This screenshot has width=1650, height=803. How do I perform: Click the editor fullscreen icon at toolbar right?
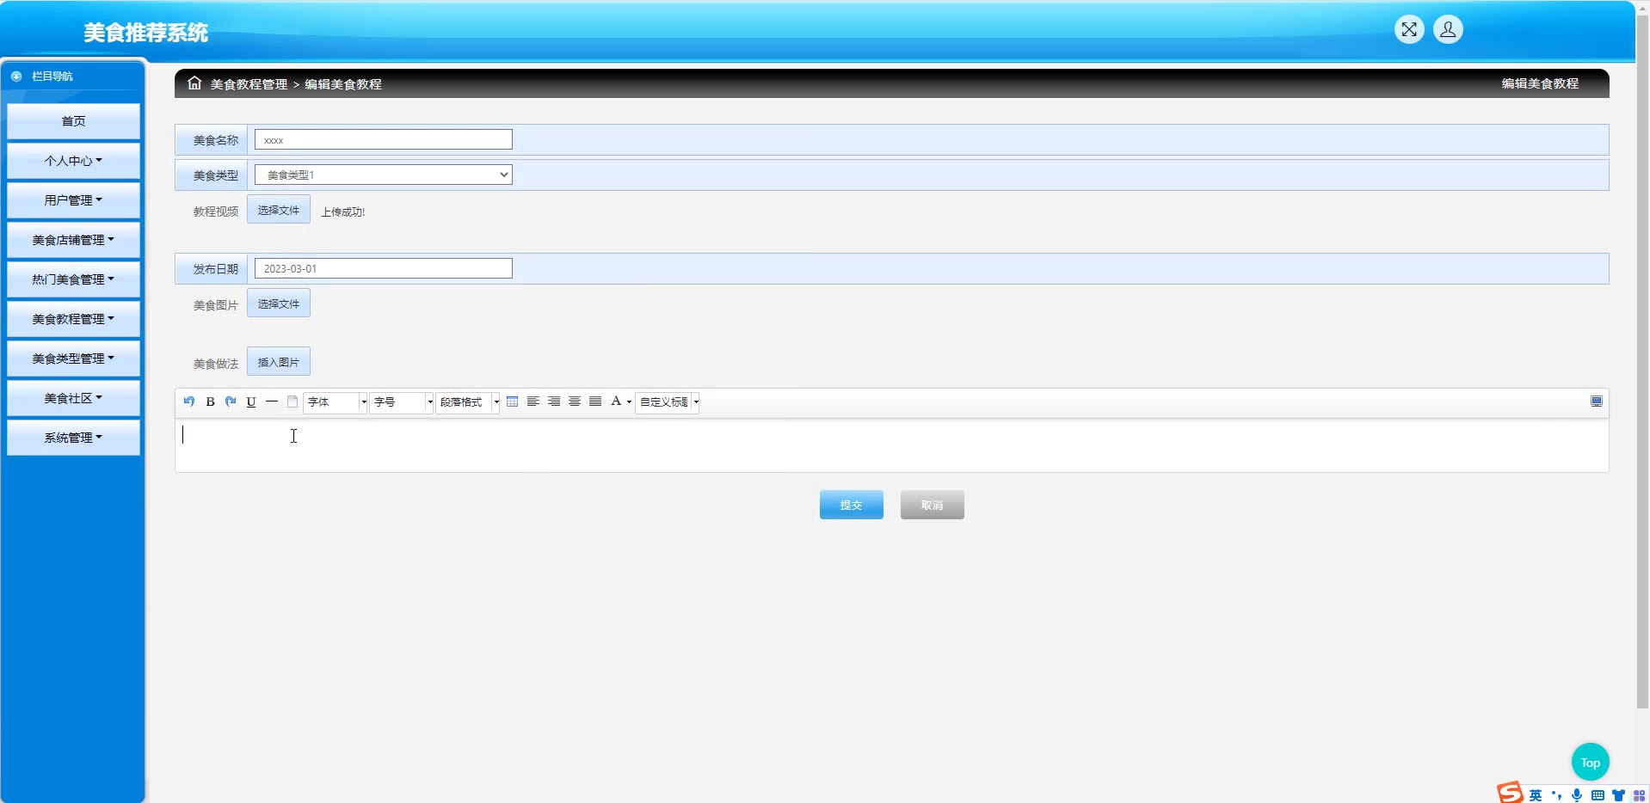pyautogui.click(x=1597, y=401)
